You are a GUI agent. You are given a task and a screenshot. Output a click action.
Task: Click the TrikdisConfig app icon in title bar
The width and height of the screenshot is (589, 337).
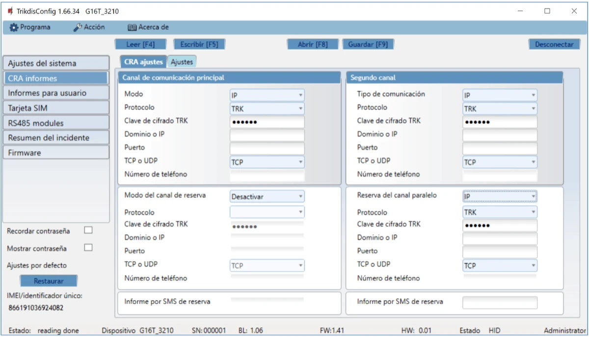click(x=10, y=11)
